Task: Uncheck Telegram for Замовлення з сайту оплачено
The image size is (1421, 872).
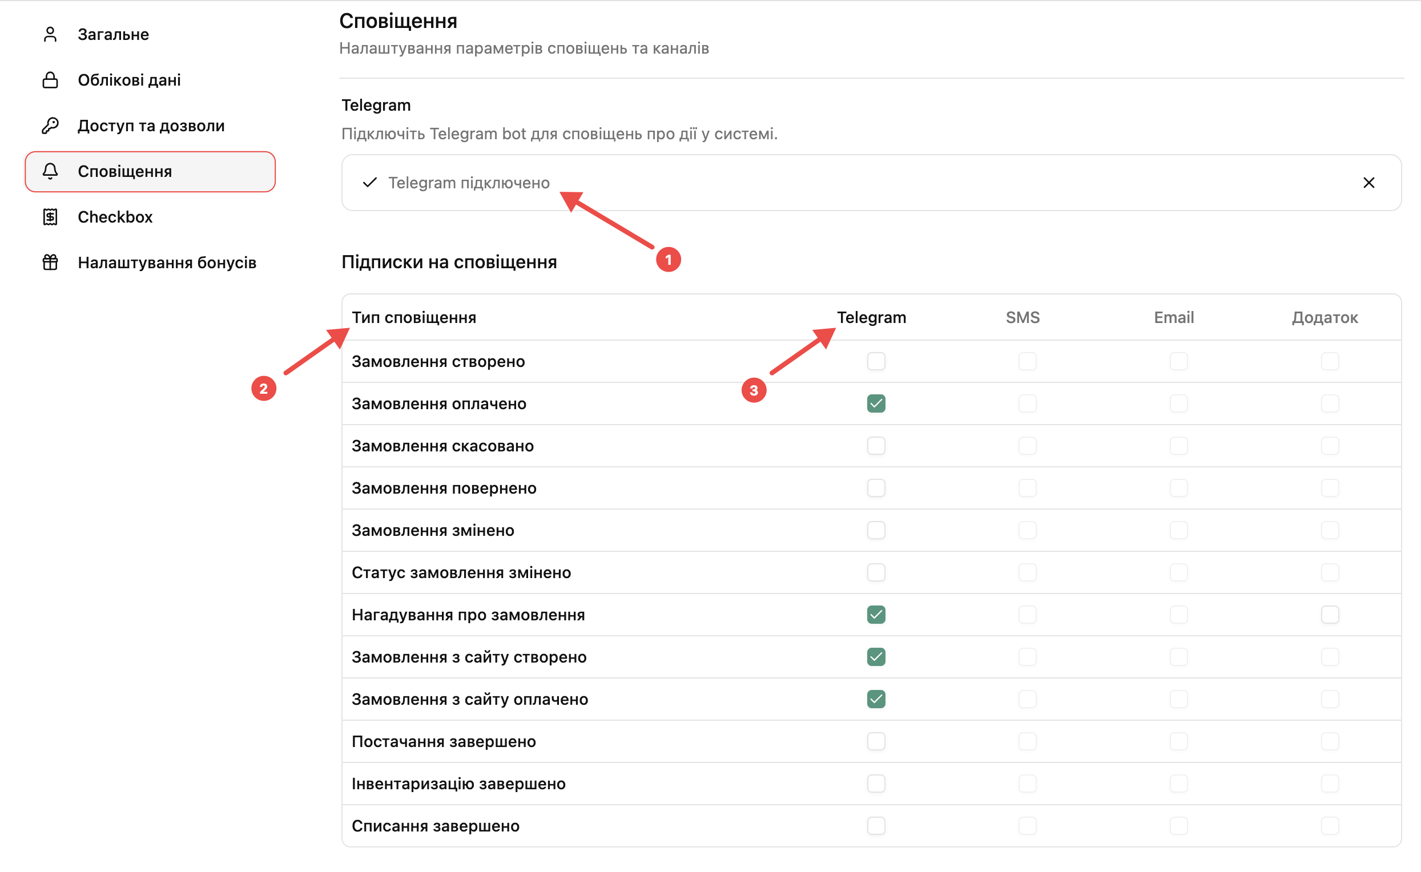Action: (x=876, y=699)
